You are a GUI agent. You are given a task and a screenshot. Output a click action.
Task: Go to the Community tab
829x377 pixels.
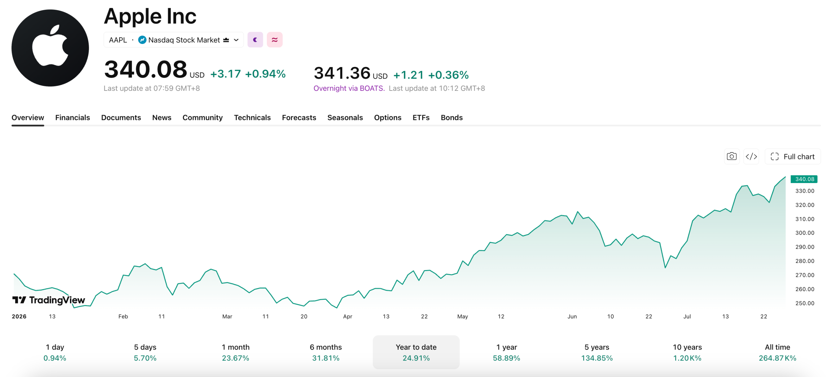tap(203, 117)
